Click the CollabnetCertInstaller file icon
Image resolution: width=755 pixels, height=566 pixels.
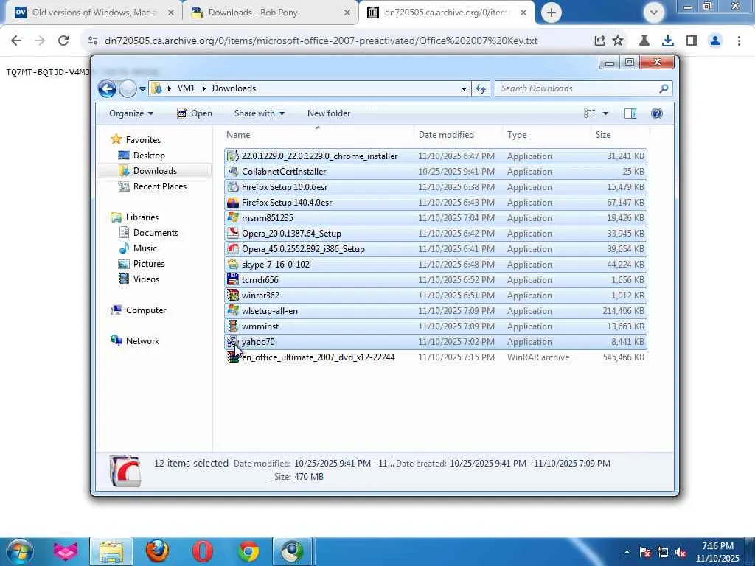[233, 171]
